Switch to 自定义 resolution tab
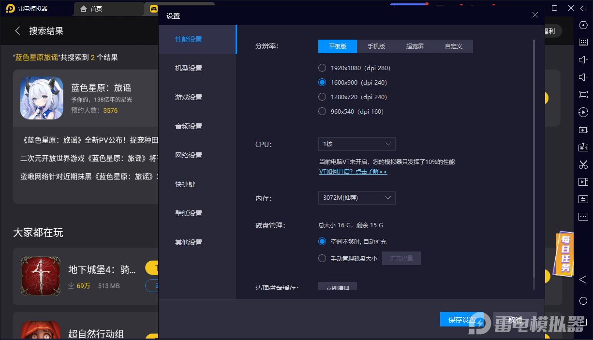Screen dimensions: 593x340 click(x=454, y=46)
